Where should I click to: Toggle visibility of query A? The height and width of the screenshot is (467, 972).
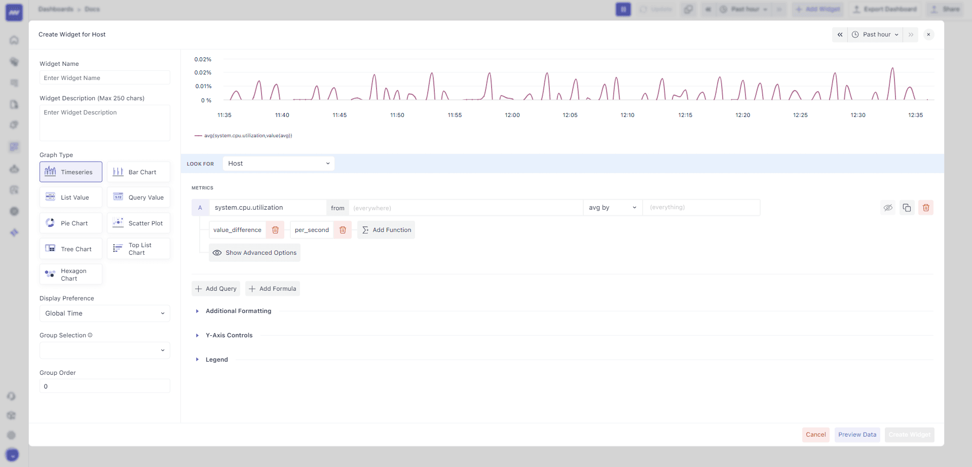point(888,208)
